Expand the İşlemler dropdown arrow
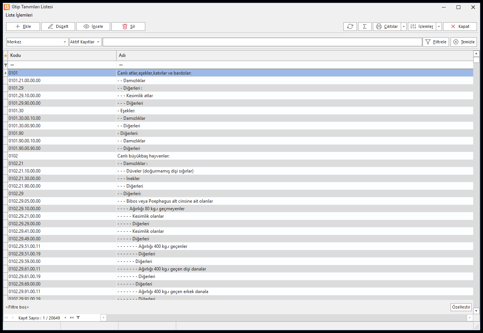Viewport: 483px width, 333px height. click(x=439, y=26)
